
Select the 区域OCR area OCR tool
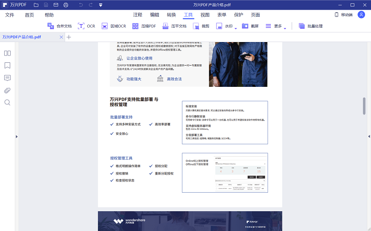114,26
